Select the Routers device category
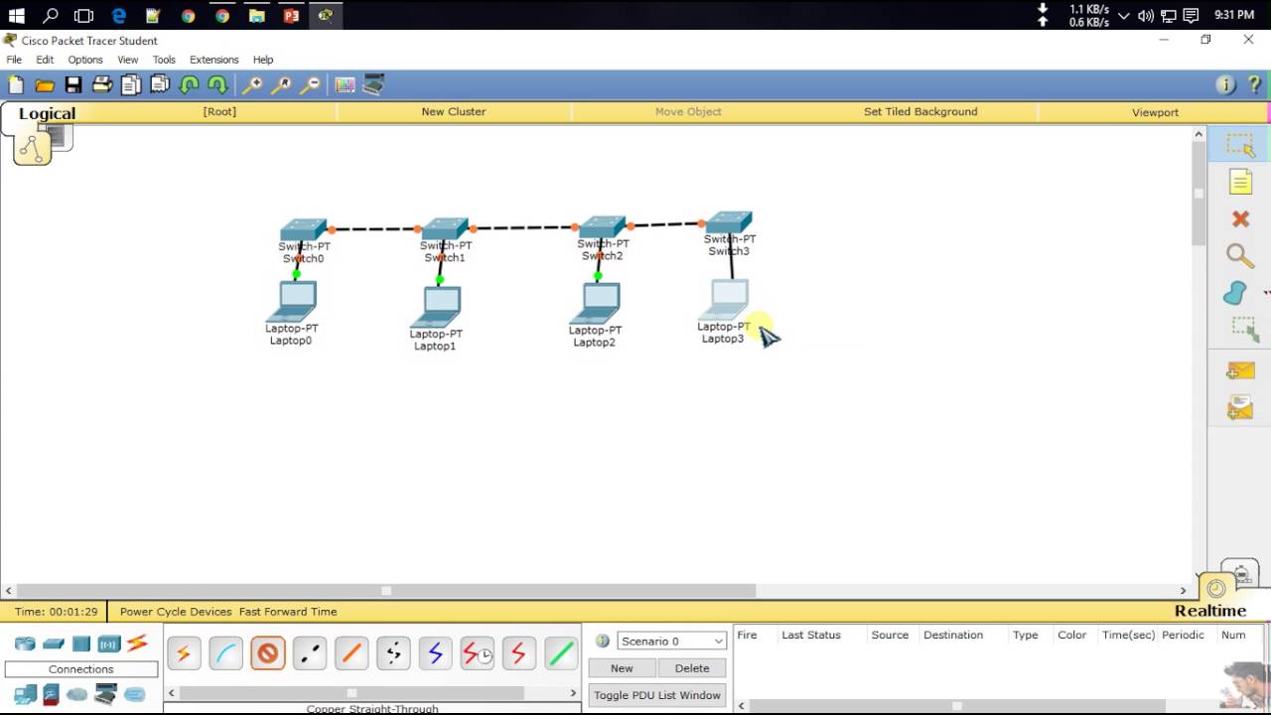1271x715 pixels. pos(25,643)
